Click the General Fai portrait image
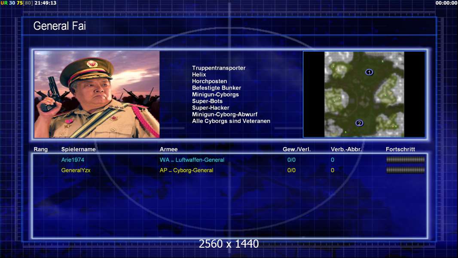 (x=97, y=94)
